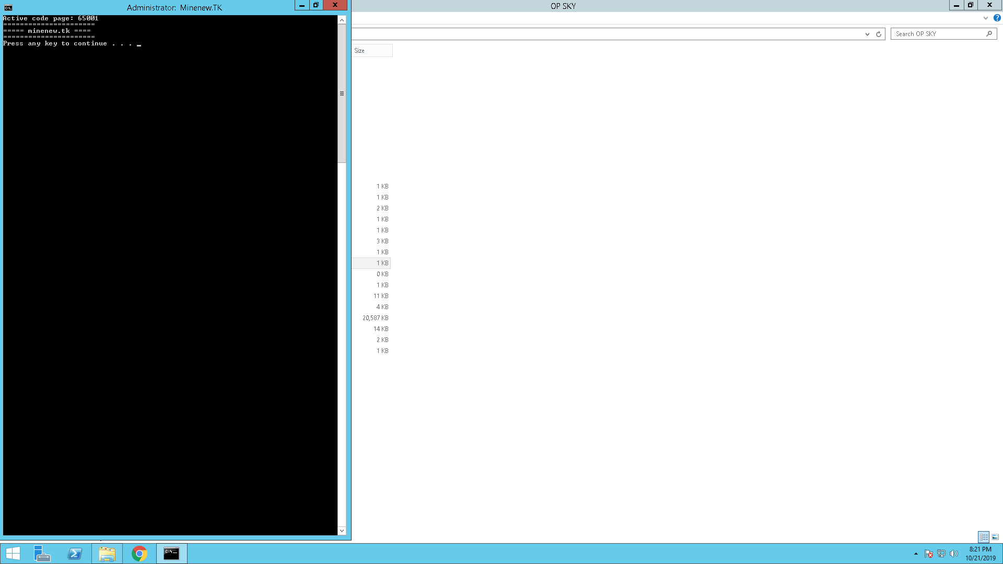
Task: Click the volume speaker tray icon
Action: coord(953,554)
